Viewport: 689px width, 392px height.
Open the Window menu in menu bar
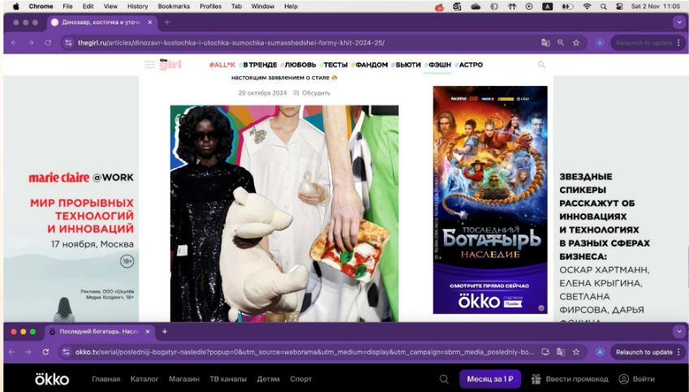(263, 6)
